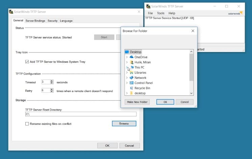Expand the Control Panel tree node
252x159 pixels.
pyautogui.click(x=127, y=83)
